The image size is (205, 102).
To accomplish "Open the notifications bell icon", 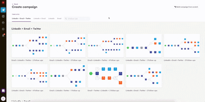I will click(x=3, y=35).
